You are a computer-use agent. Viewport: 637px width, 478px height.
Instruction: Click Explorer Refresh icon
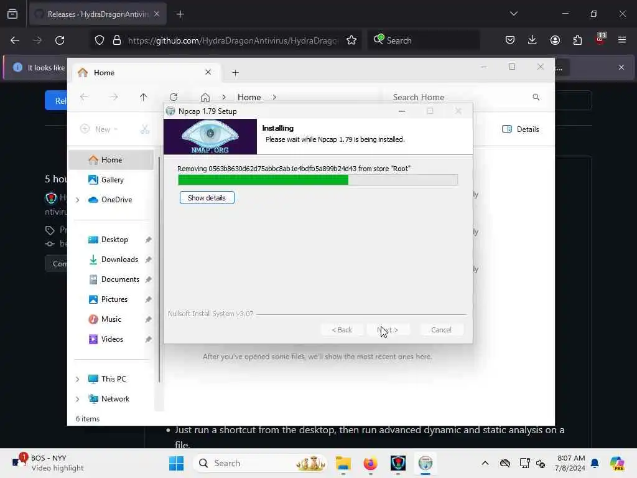pos(174,97)
